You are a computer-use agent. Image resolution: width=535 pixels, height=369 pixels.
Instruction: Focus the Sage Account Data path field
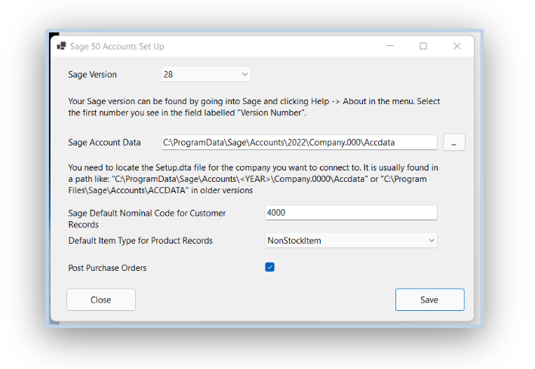[300, 143]
